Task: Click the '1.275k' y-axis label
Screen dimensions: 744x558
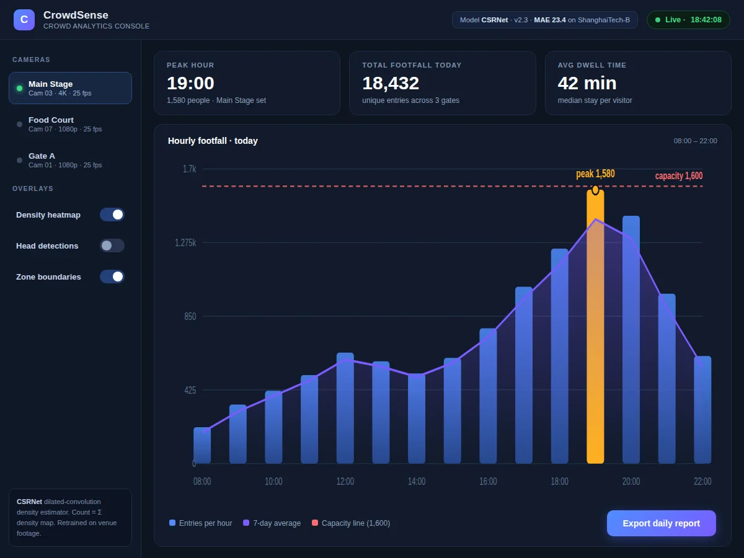Action: [x=185, y=242]
